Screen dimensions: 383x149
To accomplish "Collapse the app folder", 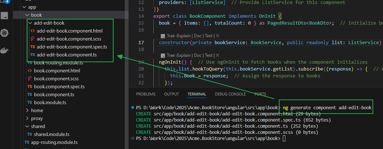I will tap(24, 7).
